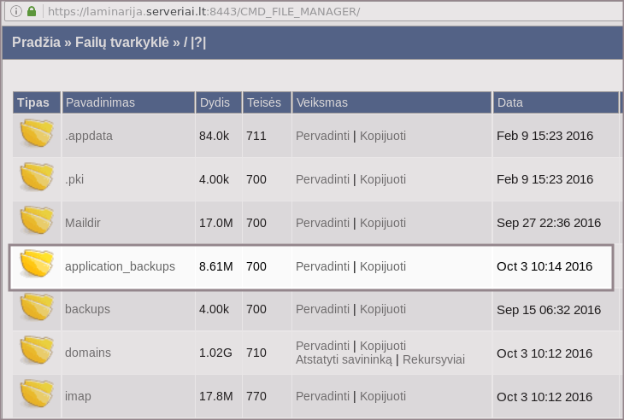Rename the Maildir folder via Pervadinti
Image resolution: width=624 pixels, height=420 pixels.
(322, 223)
